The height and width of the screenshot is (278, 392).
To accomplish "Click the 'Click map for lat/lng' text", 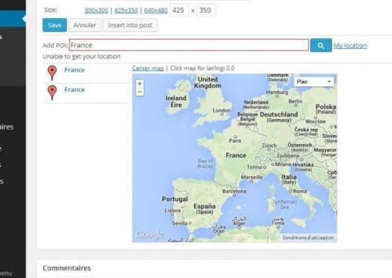I will click(x=202, y=69).
